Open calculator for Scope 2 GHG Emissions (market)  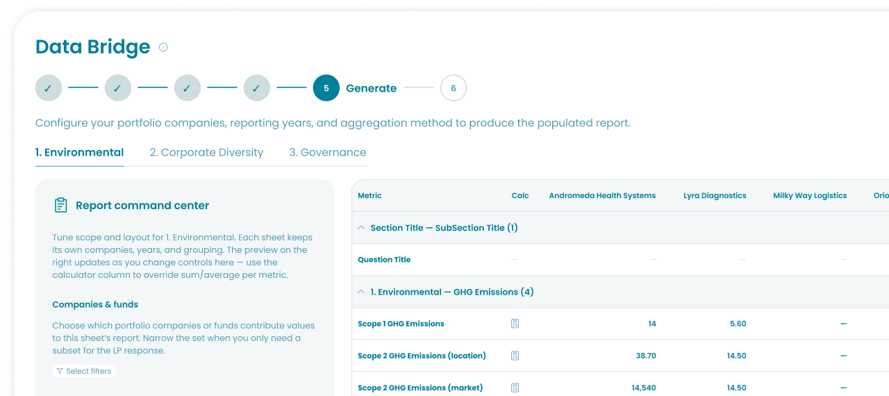click(515, 388)
